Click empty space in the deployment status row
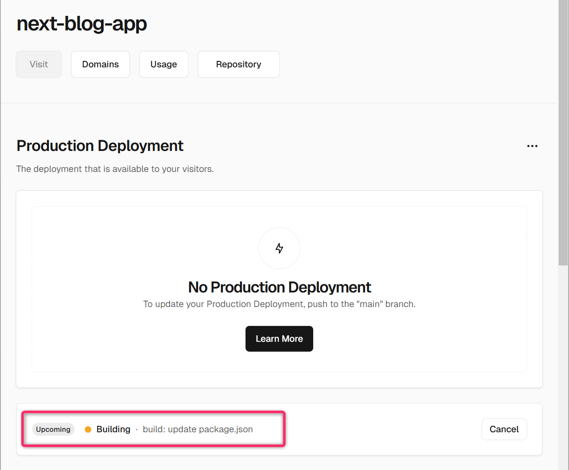 (377, 429)
